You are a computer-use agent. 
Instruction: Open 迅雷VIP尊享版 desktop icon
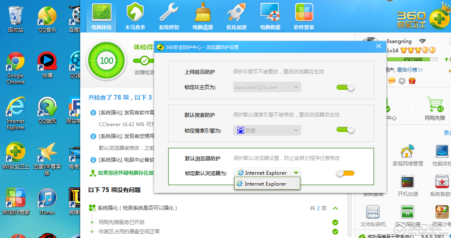click(47, 159)
